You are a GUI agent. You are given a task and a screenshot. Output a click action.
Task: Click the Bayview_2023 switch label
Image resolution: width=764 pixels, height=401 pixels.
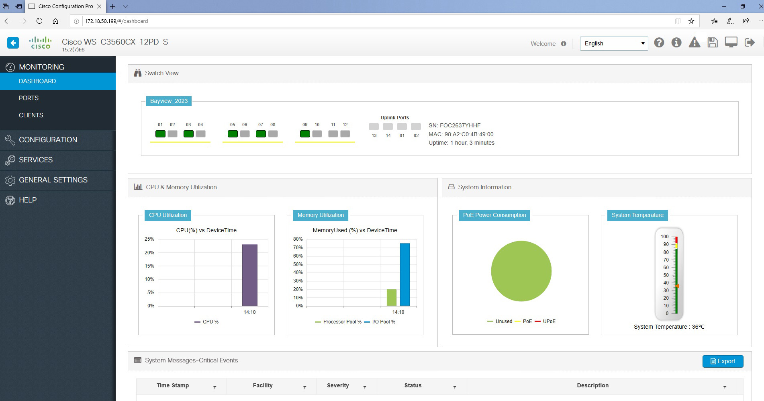[x=169, y=101]
